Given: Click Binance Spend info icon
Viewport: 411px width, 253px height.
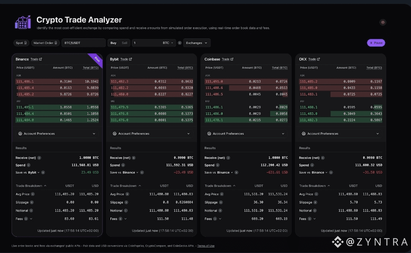Looking at the screenshot, I should [29, 165].
